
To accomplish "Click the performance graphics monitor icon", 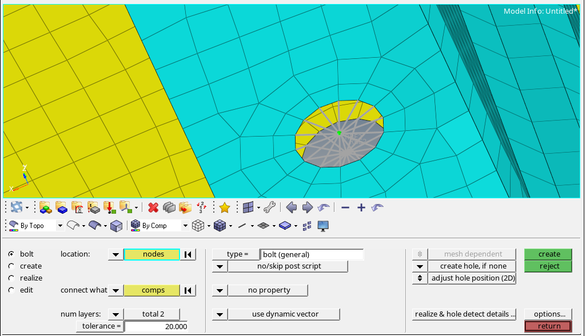I will (323, 225).
